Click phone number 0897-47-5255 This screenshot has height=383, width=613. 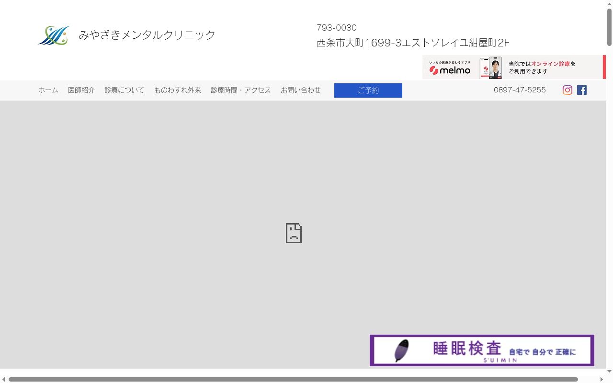pyautogui.click(x=520, y=90)
